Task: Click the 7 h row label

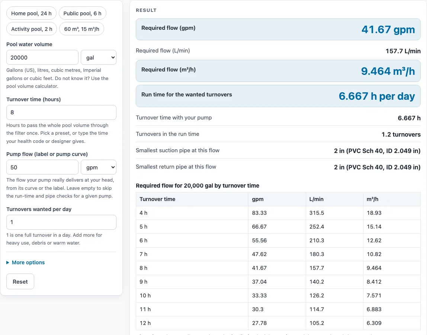Action: click(192, 254)
